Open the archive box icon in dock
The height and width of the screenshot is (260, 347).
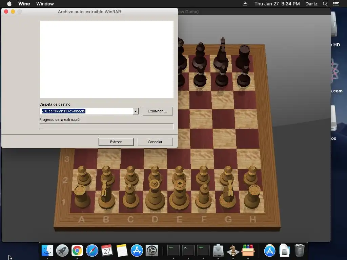click(x=248, y=251)
